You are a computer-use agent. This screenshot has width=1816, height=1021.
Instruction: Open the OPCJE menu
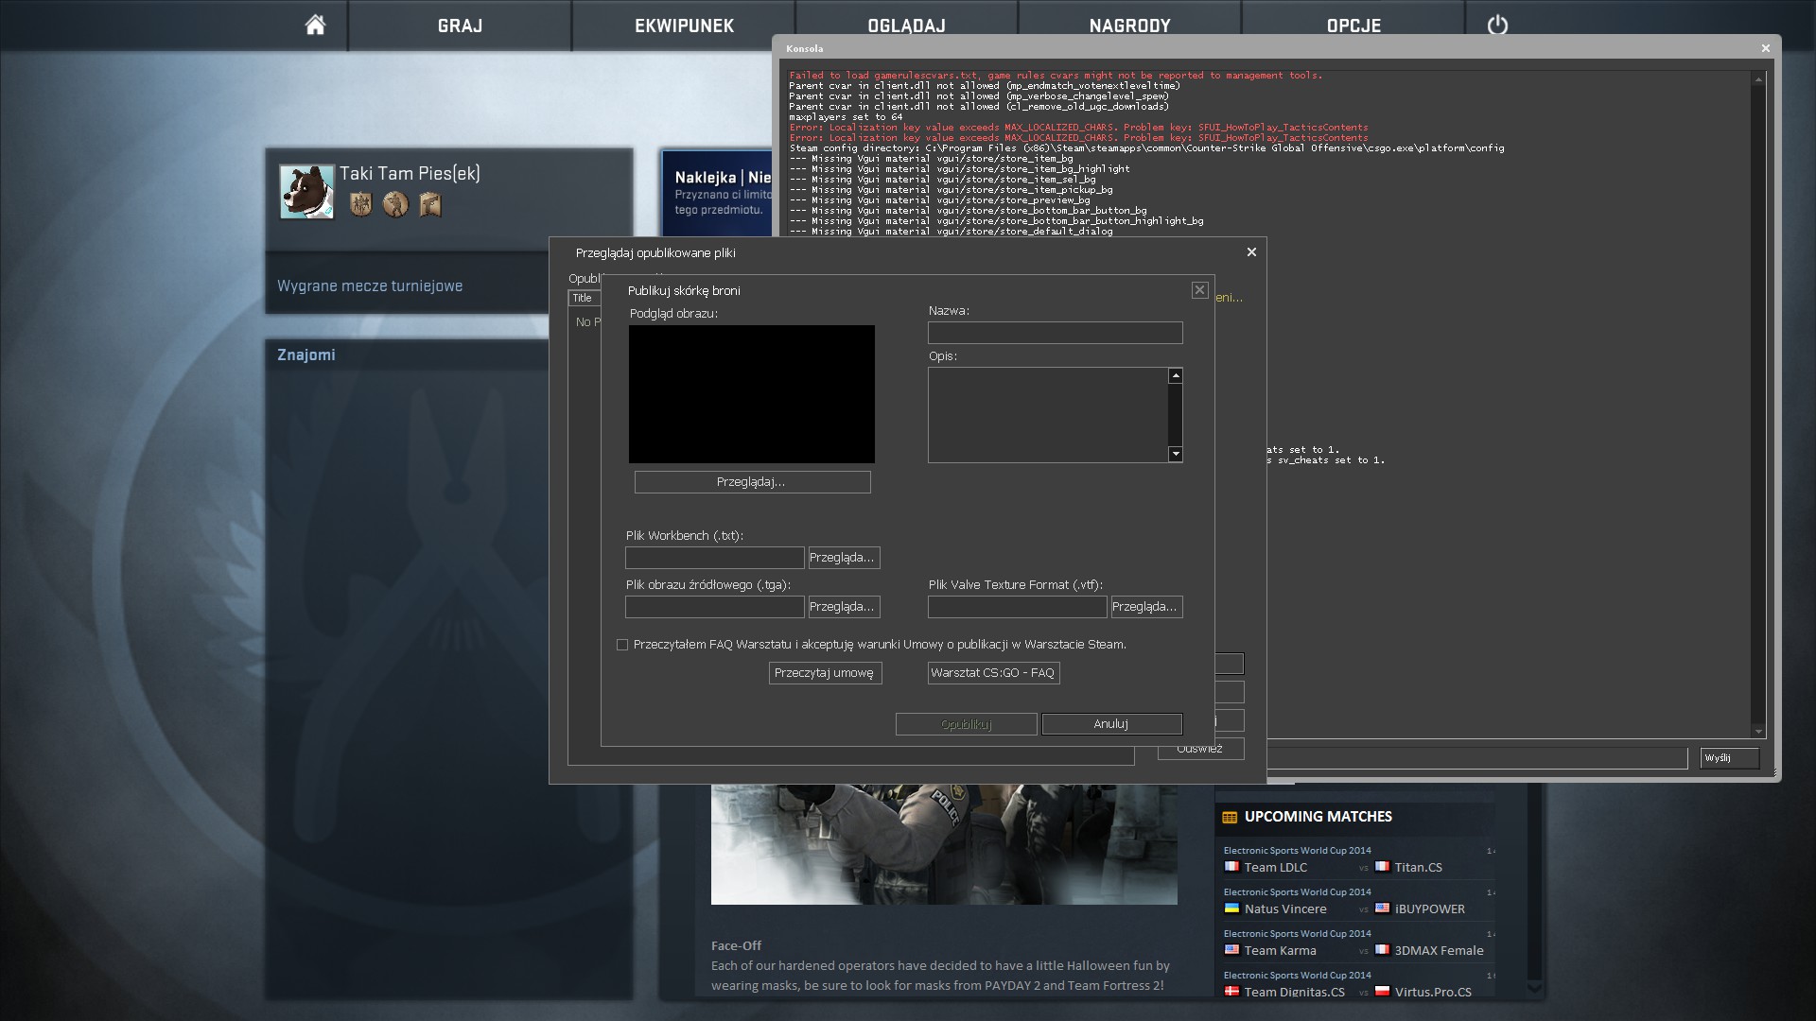tap(1353, 26)
